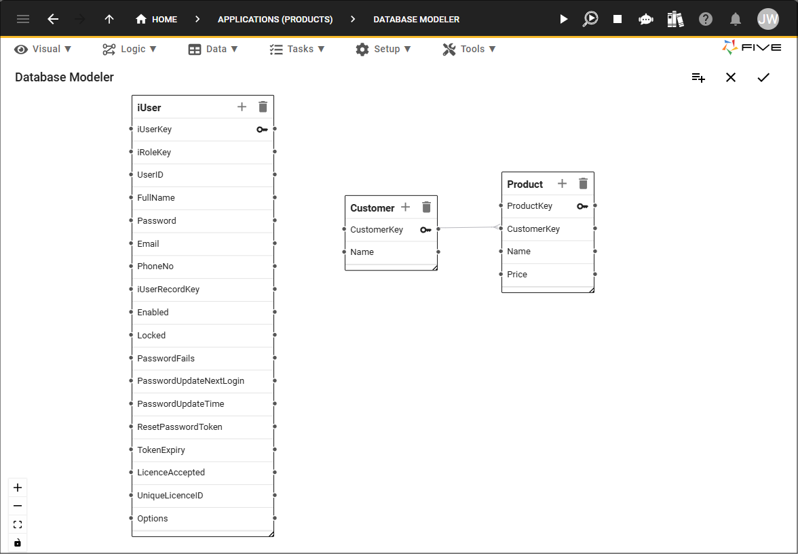Expand the Logic dropdown arrow
798x554 pixels.
153,50
